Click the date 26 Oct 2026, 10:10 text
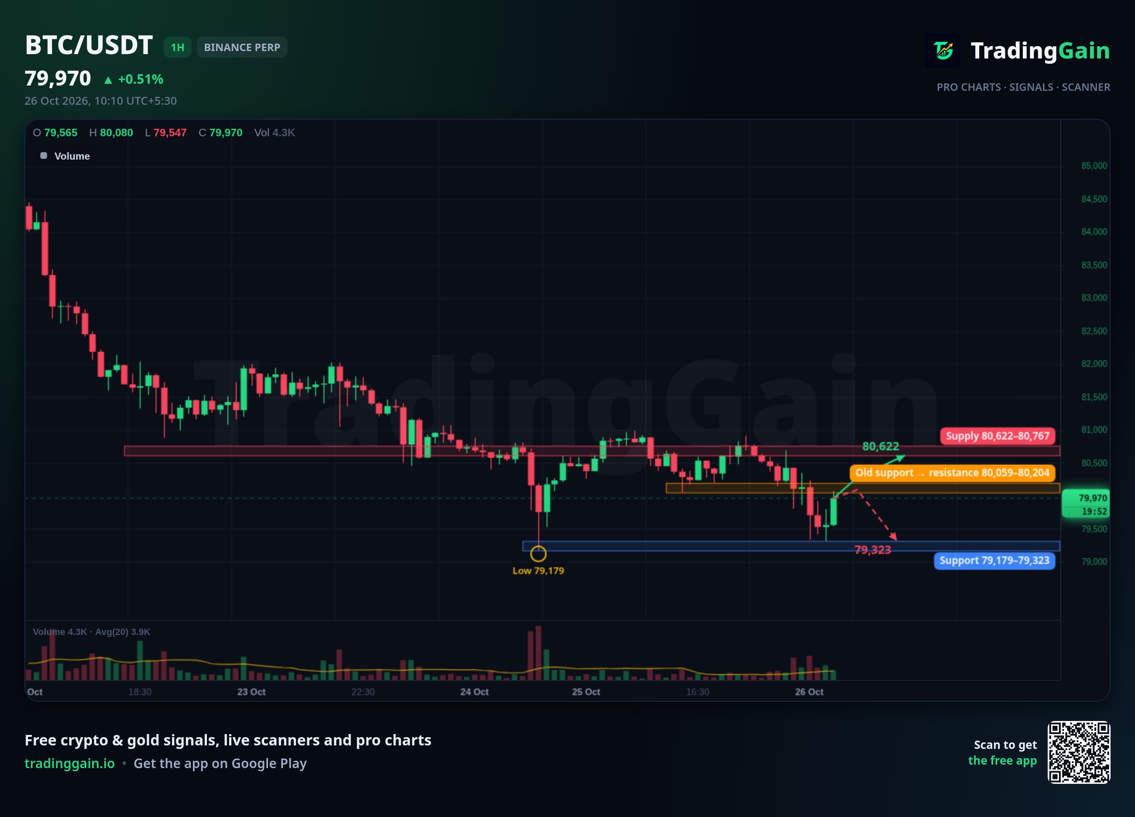1135x817 pixels. click(100, 100)
